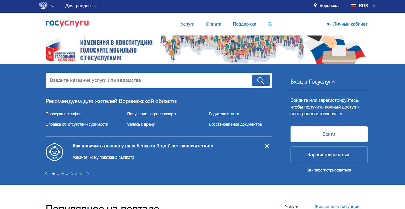Go to previous slide with left arrow
This screenshot has width=405, height=209.
(46, 174)
